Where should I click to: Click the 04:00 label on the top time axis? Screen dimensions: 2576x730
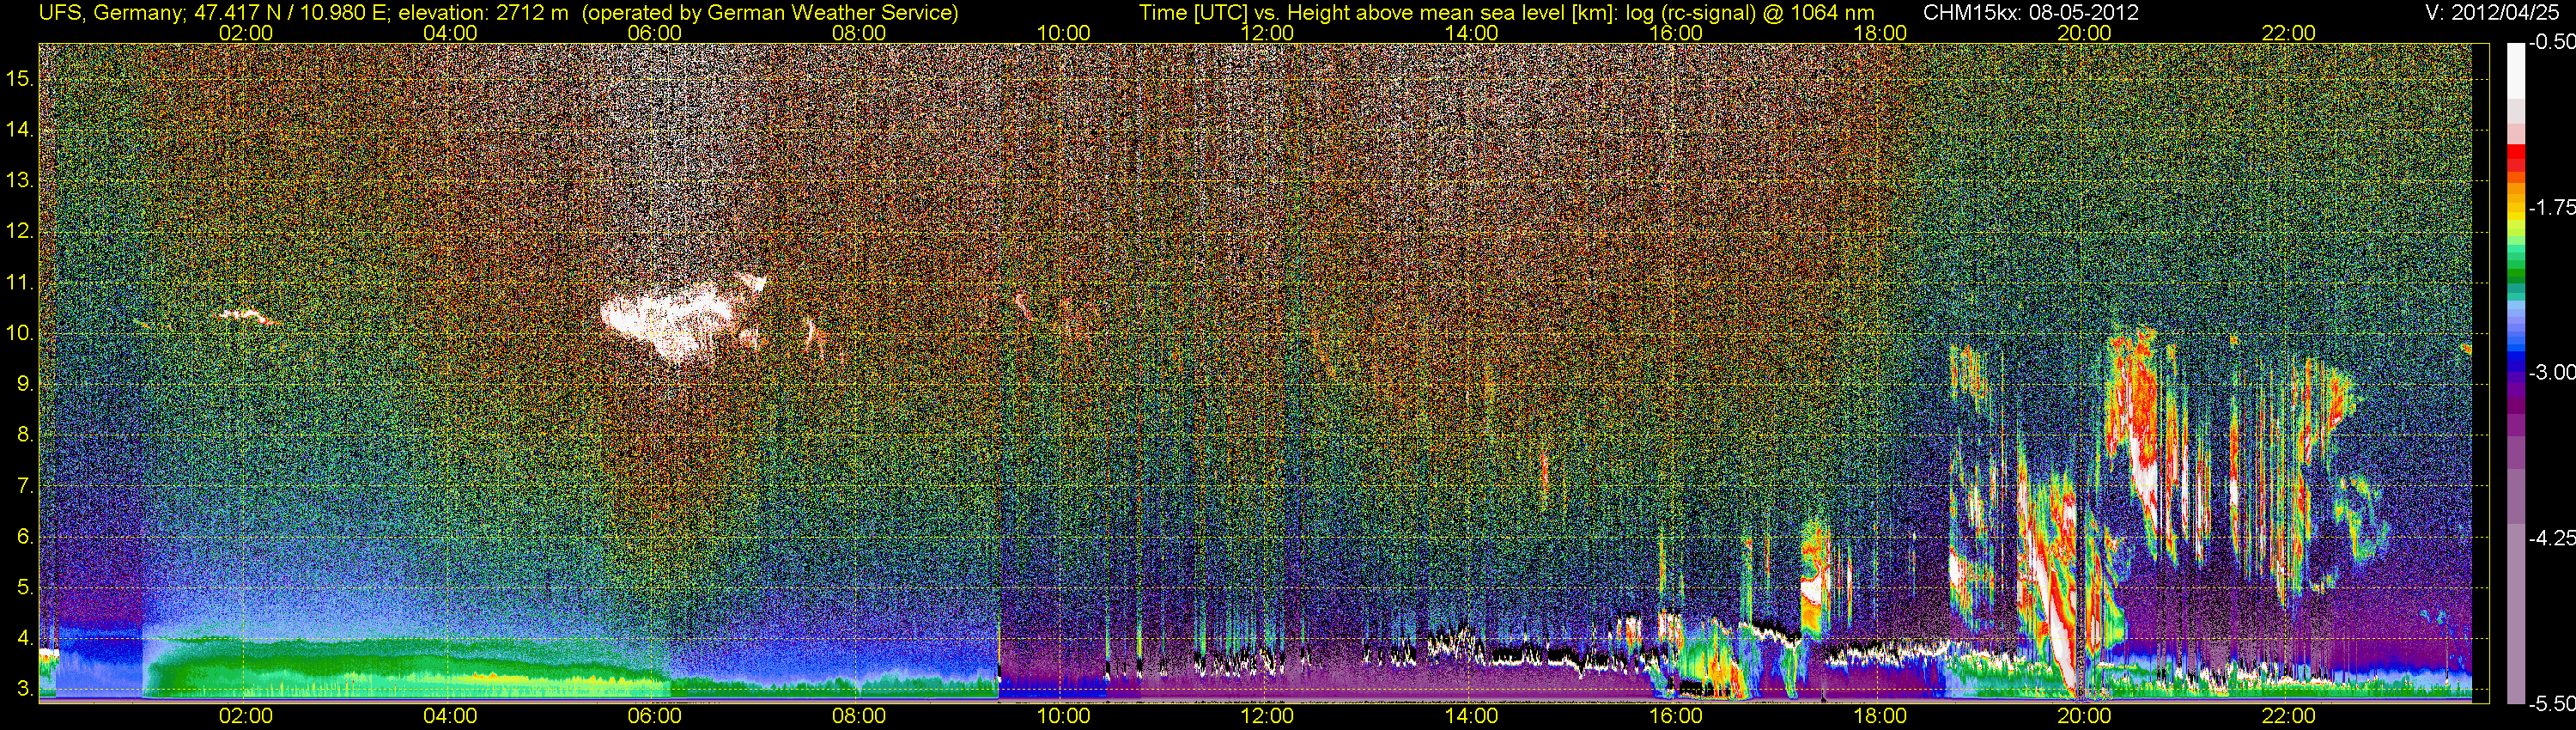pos(450,33)
